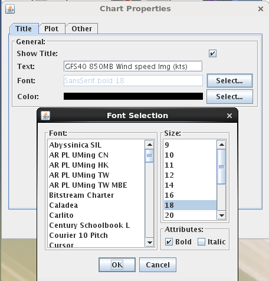Close the Font Selection dialog
This screenshot has width=269, height=281.
(229, 116)
